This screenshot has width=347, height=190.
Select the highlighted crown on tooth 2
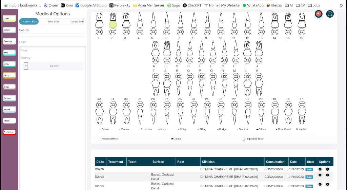pyautogui.click(x=113, y=24)
